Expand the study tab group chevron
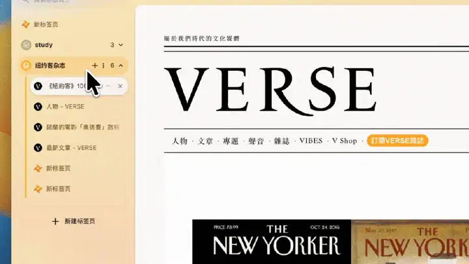Screen dimensions: 469x264 [121, 45]
